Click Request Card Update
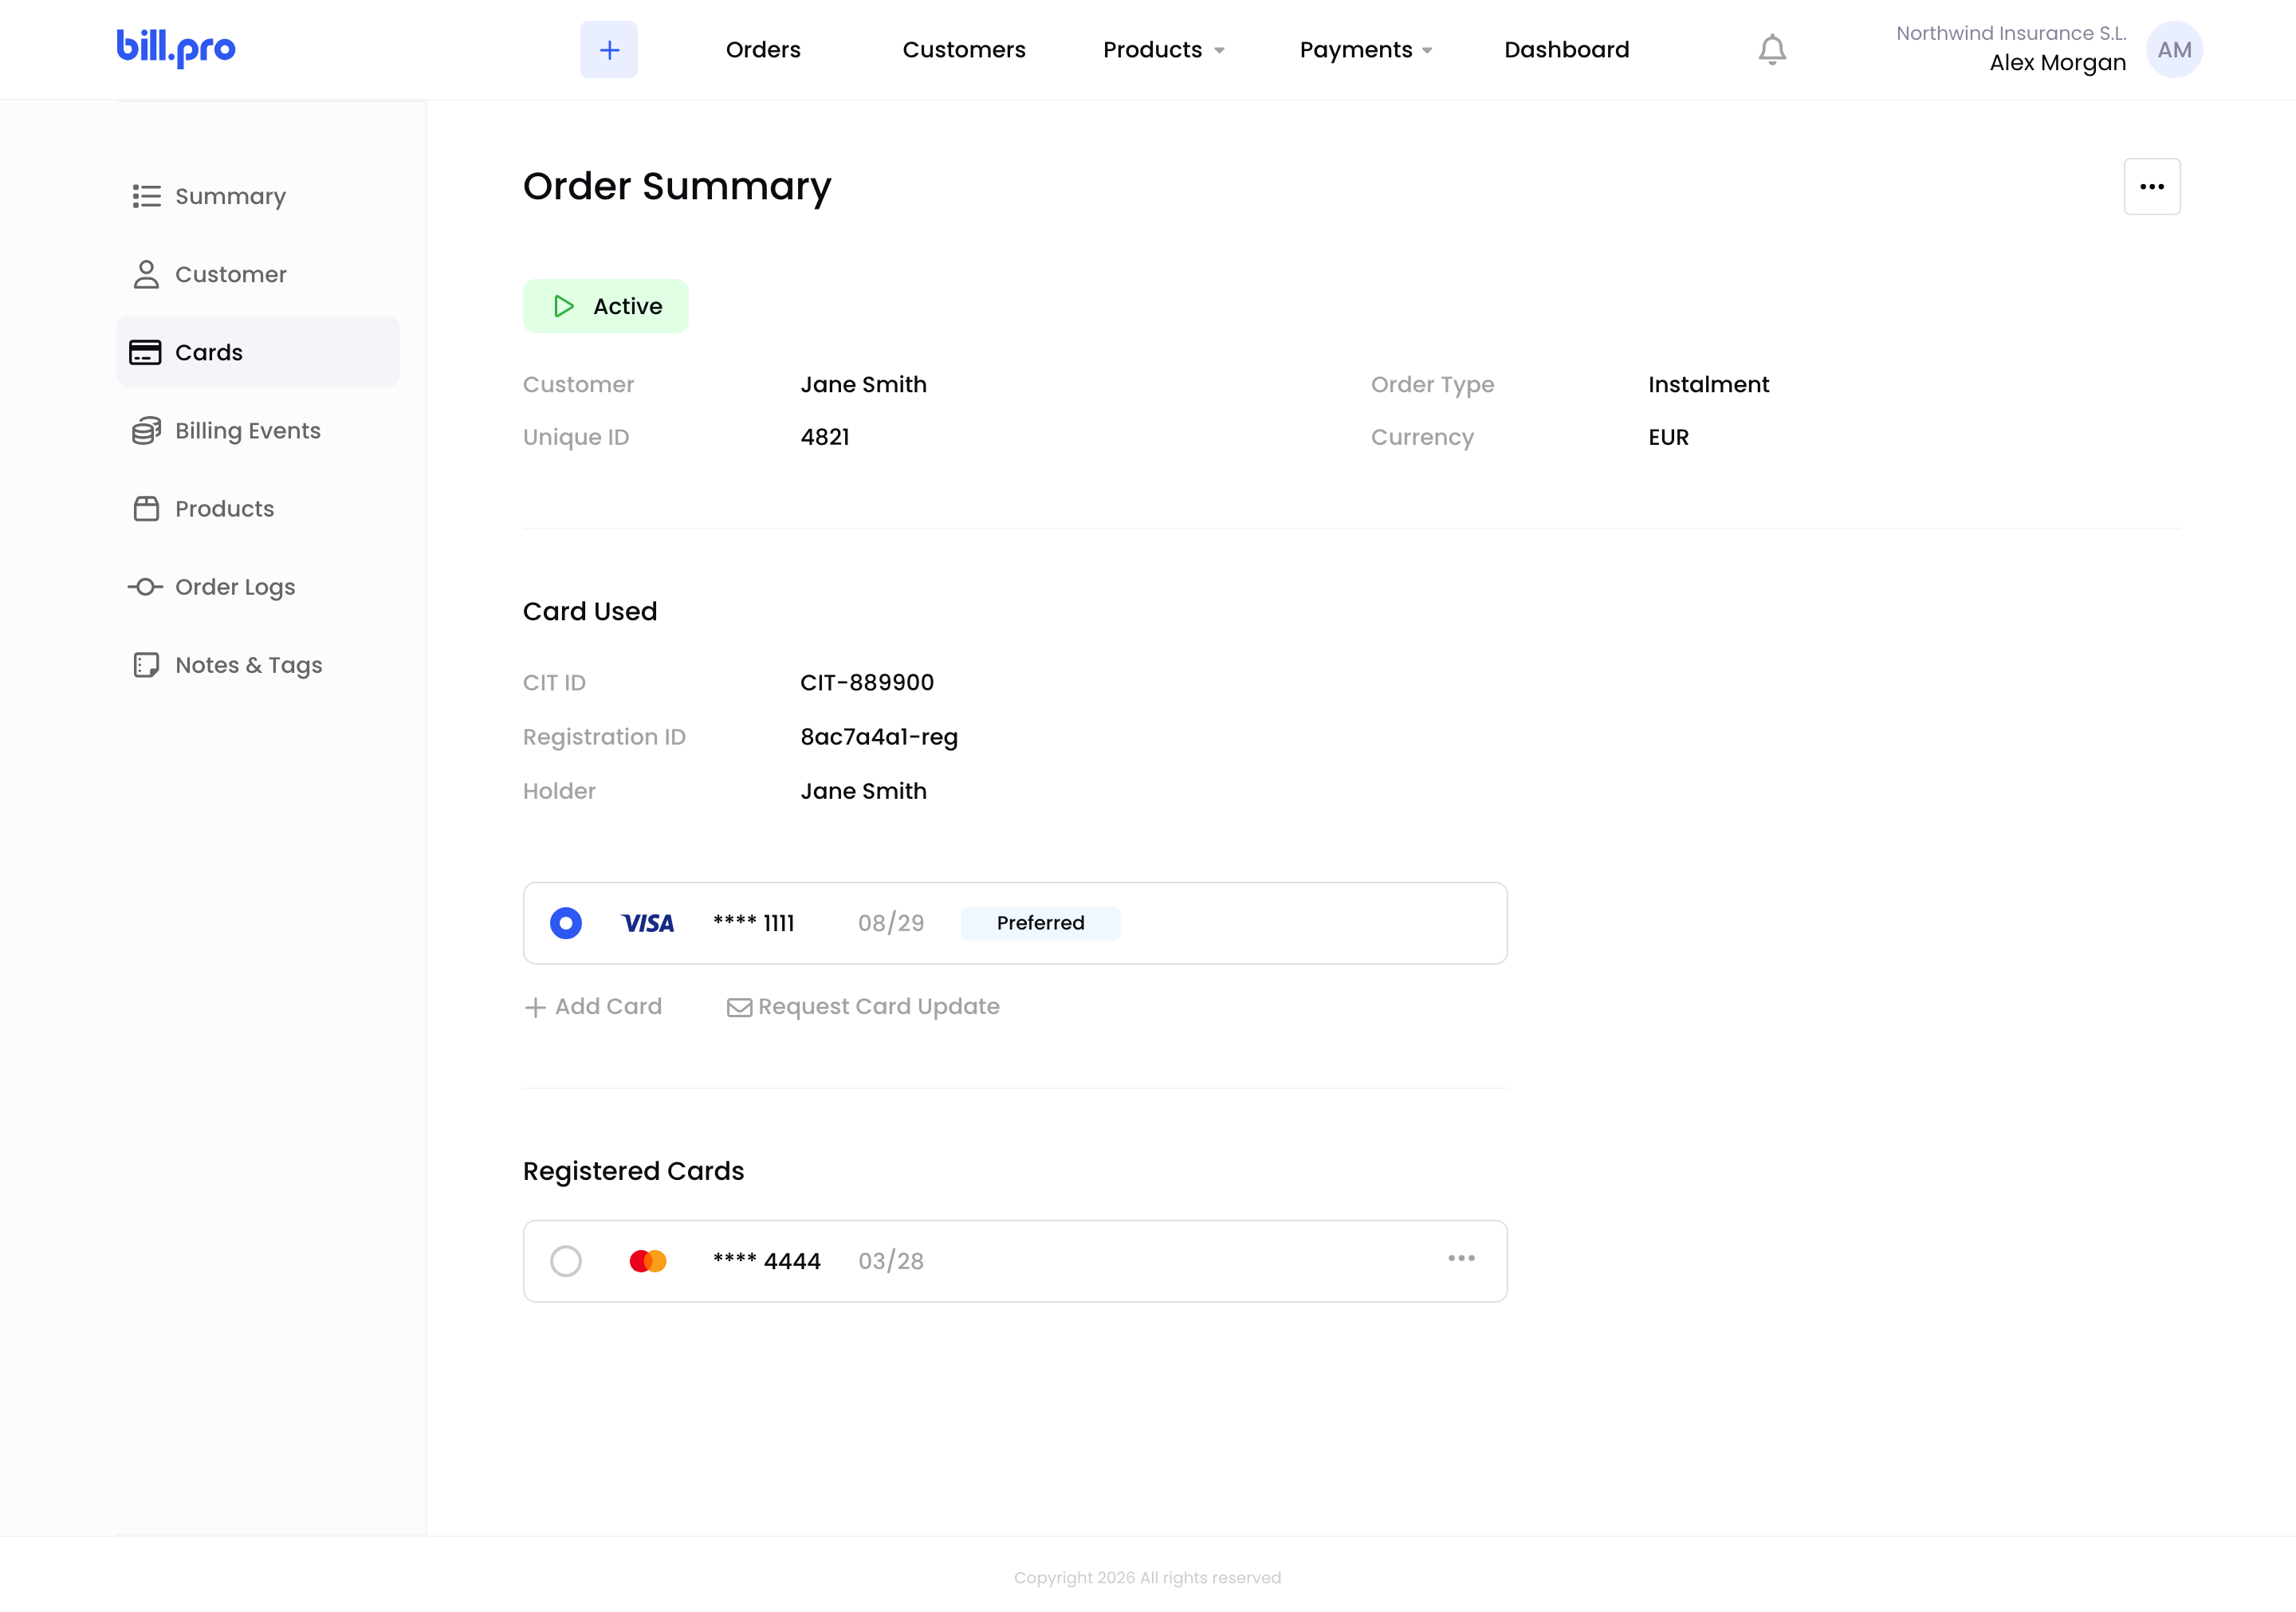Screen dimensions: 2296x1612 pos(863,1007)
